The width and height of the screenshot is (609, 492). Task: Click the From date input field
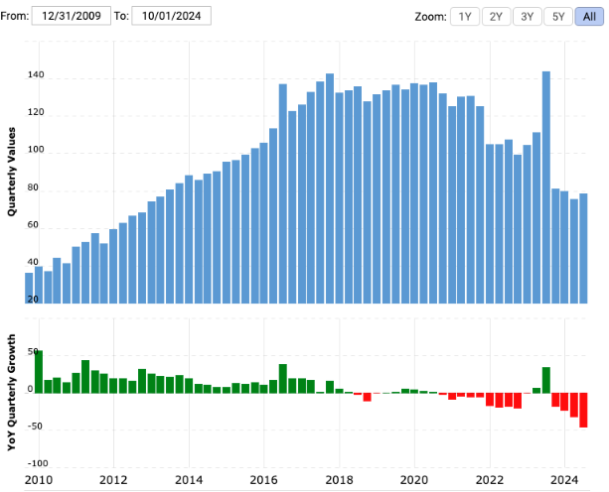[x=72, y=17]
